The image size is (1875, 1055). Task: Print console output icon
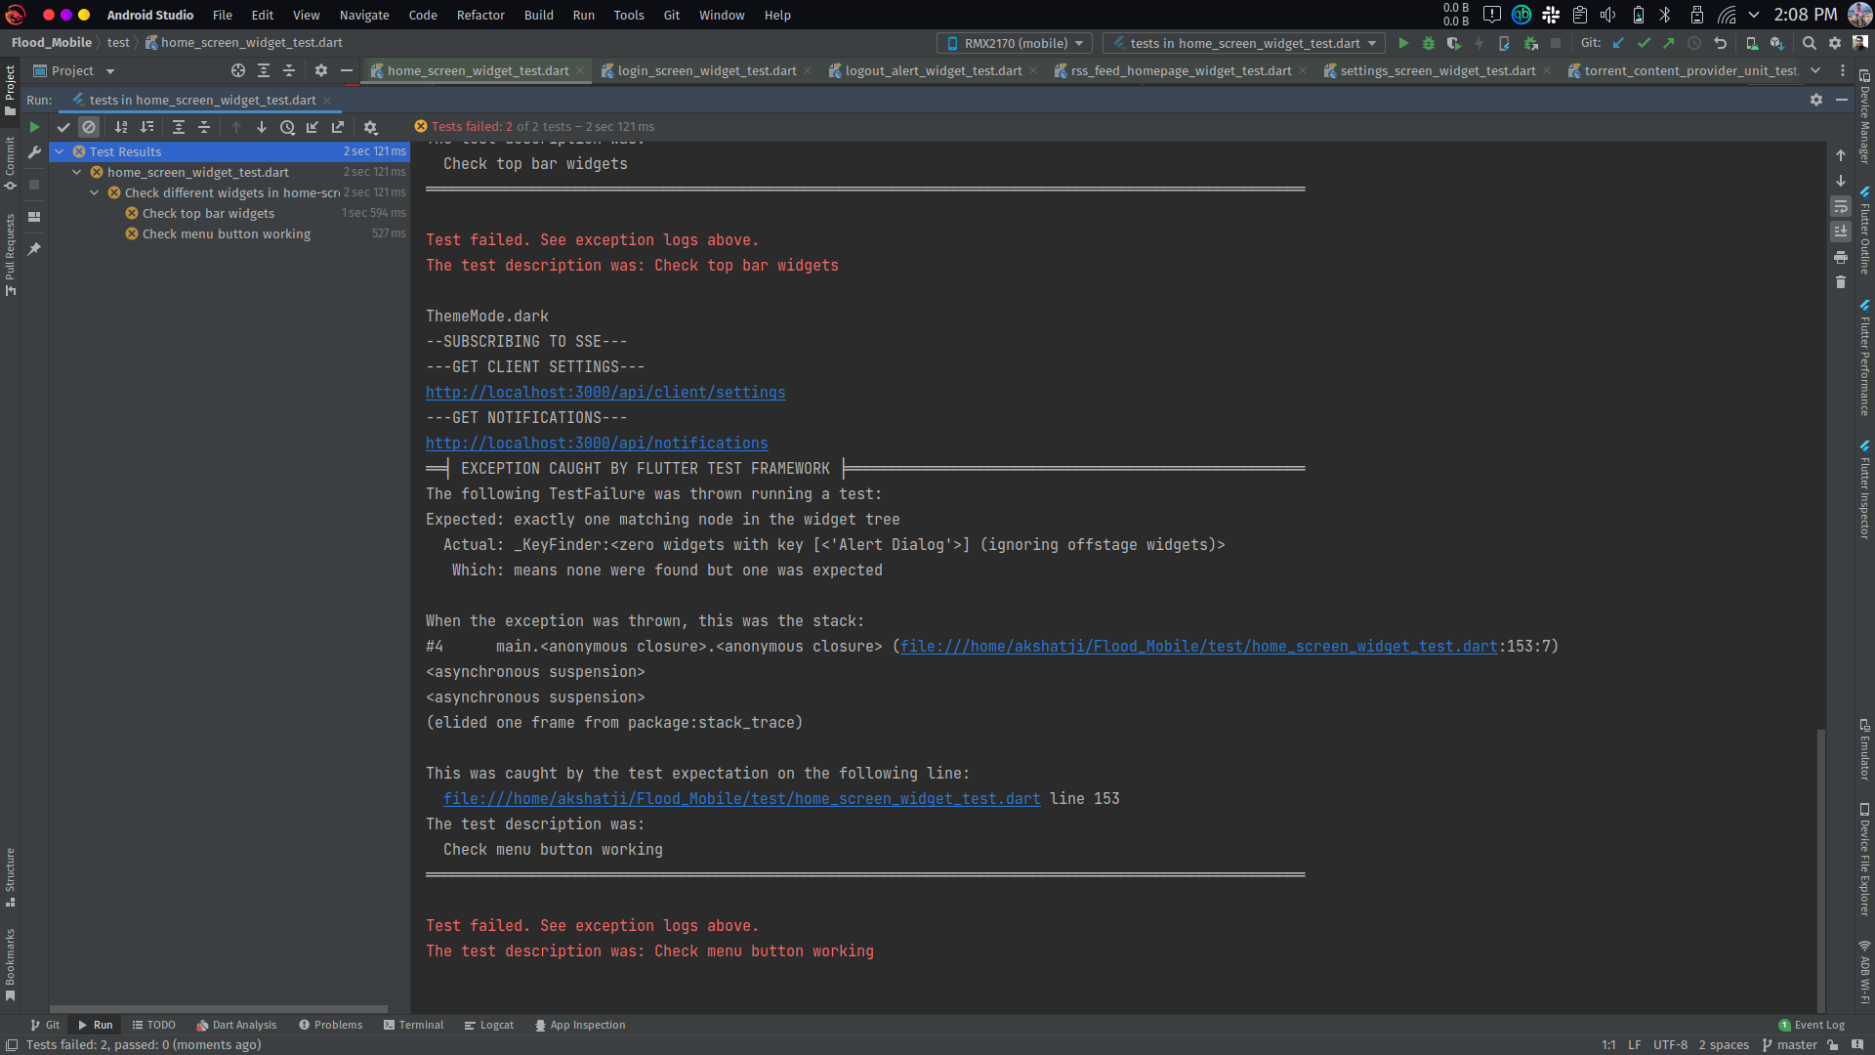coord(1841,257)
